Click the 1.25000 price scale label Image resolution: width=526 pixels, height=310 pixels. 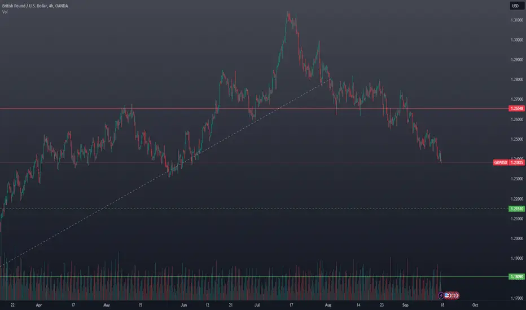tap(516, 139)
